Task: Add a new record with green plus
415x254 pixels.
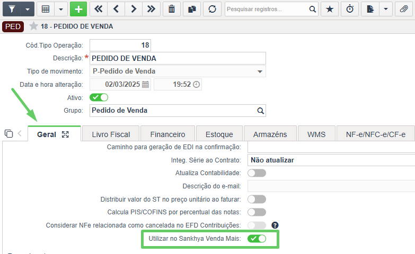Action: tap(78, 9)
